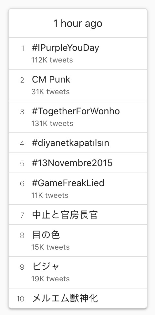155x315 pixels.
Task: Click the 15K tweets count under 目の色
Action: [x=50, y=247]
